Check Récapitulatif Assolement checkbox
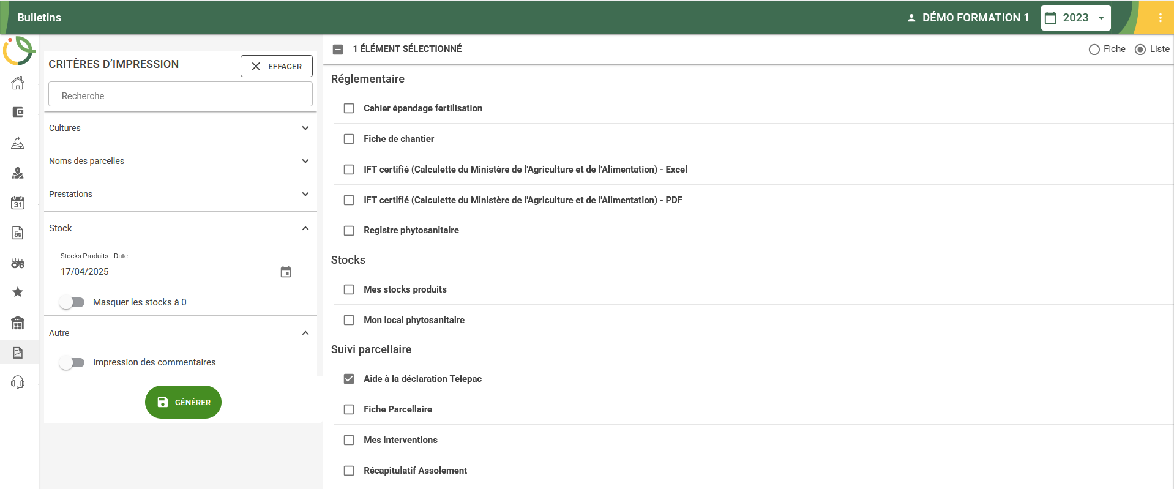Screen dimensions: 1174x489 coord(349,471)
